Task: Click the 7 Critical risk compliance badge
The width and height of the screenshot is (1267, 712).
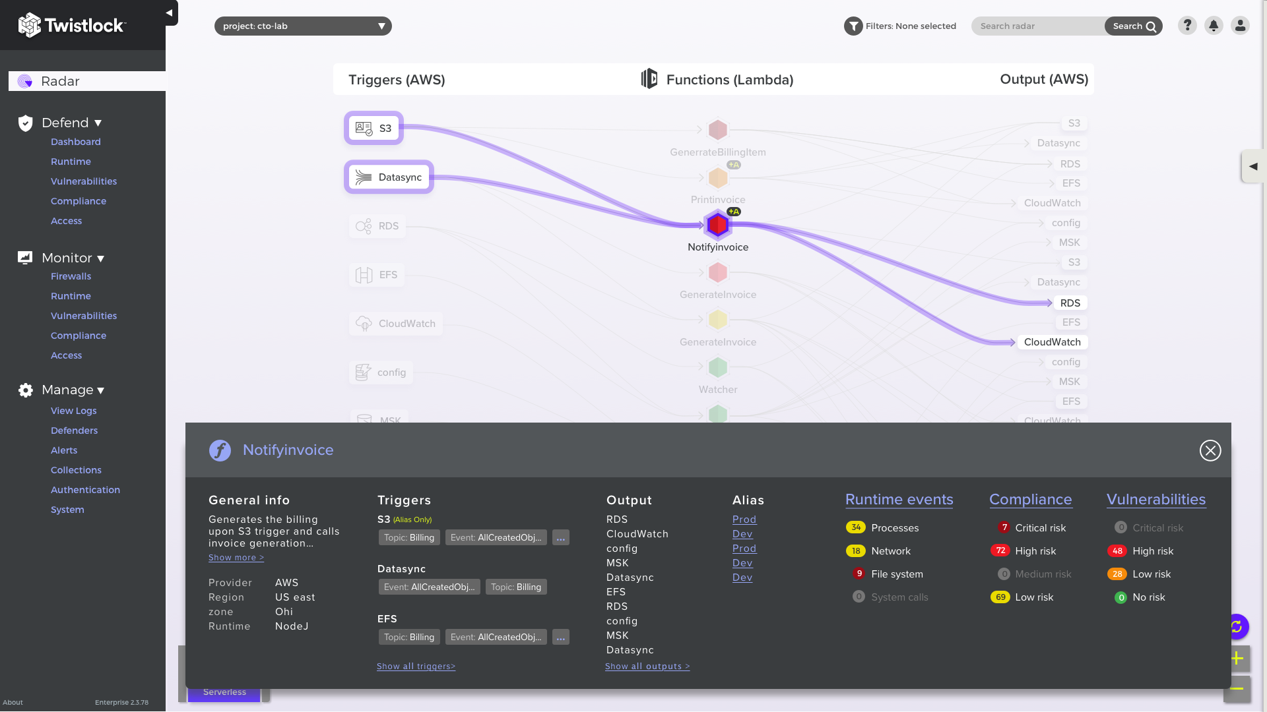Action: (x=1004, y=527)
